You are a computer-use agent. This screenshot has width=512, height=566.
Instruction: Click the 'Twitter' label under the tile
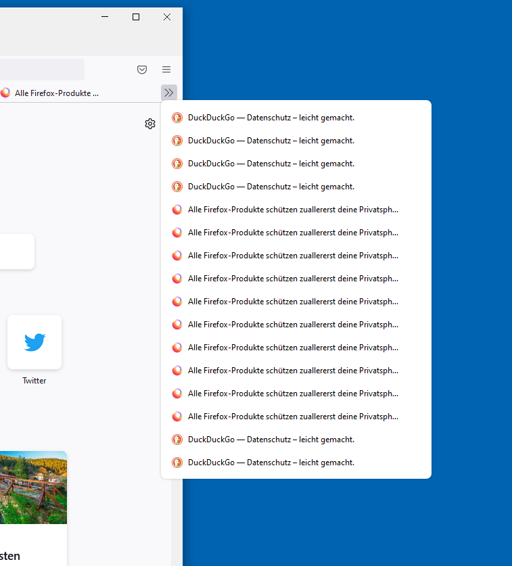(x=34, y=381)
